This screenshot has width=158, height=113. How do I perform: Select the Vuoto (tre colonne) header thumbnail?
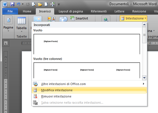87,70
